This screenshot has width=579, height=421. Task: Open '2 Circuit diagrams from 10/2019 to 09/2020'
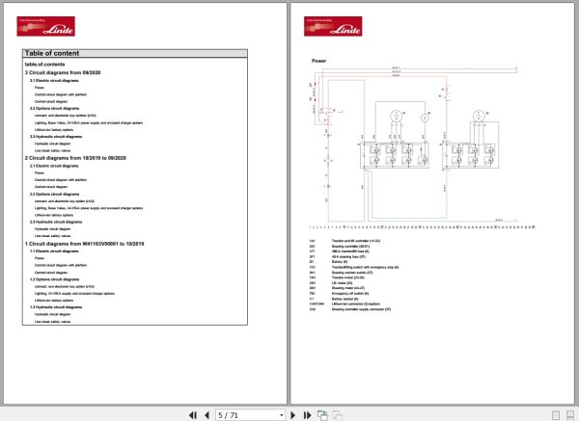tap(75, 158)
